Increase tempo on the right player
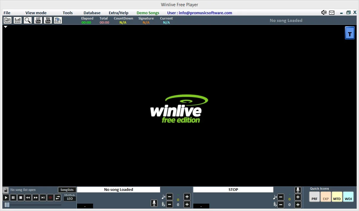Image resolution: width=359 pixels, height=211 pixels. click(x=298, y=197)
